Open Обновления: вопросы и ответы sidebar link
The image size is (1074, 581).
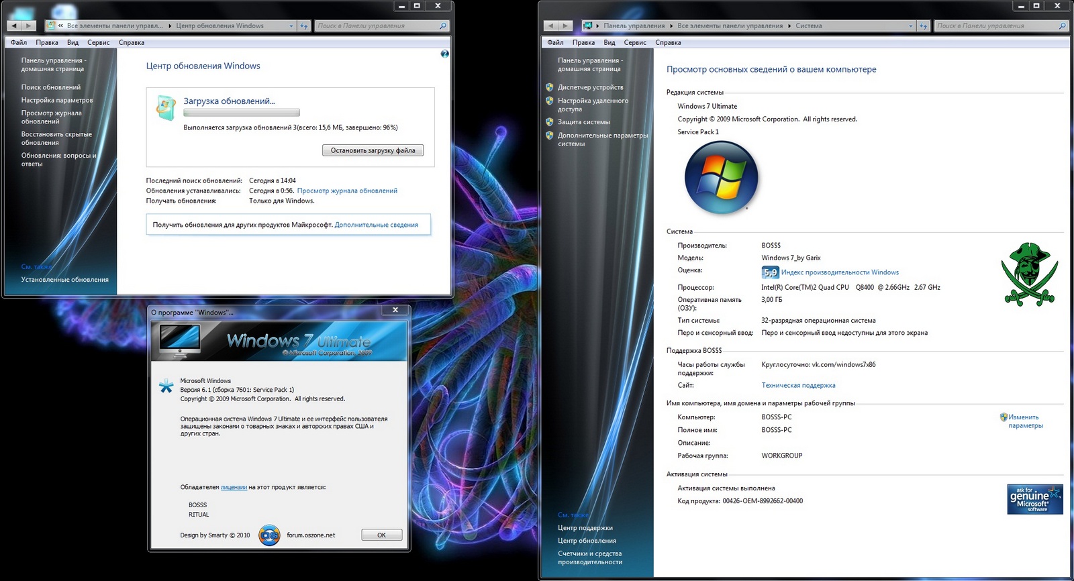coord(58,160)
